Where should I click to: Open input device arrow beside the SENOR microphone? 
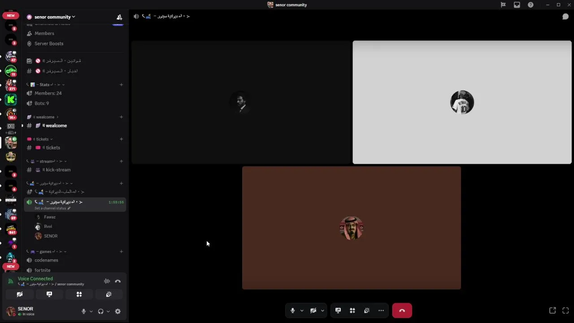(91, 311)
